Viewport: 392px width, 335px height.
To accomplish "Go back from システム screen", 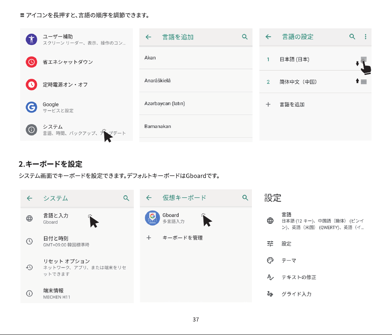I will pyautogui.click(x=30, y=198).
